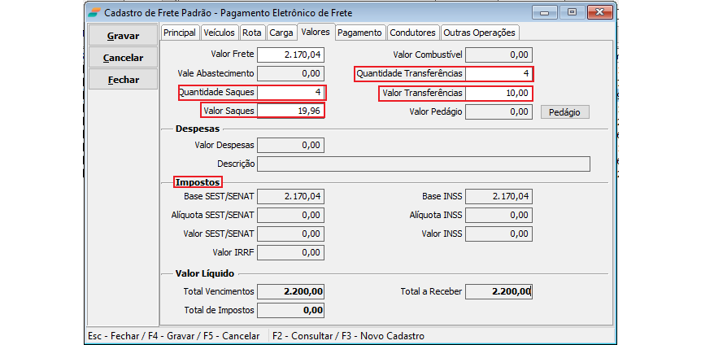701x345 pixels.
Task: Open the Condutores tab
Action: click(x=412, y=33)
